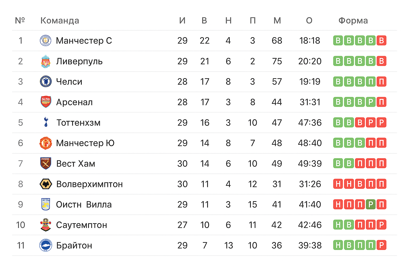Click the Тоттенхэм cockerel logo
This screenshot has height=272, width=409.
click(x=46, y=122)
